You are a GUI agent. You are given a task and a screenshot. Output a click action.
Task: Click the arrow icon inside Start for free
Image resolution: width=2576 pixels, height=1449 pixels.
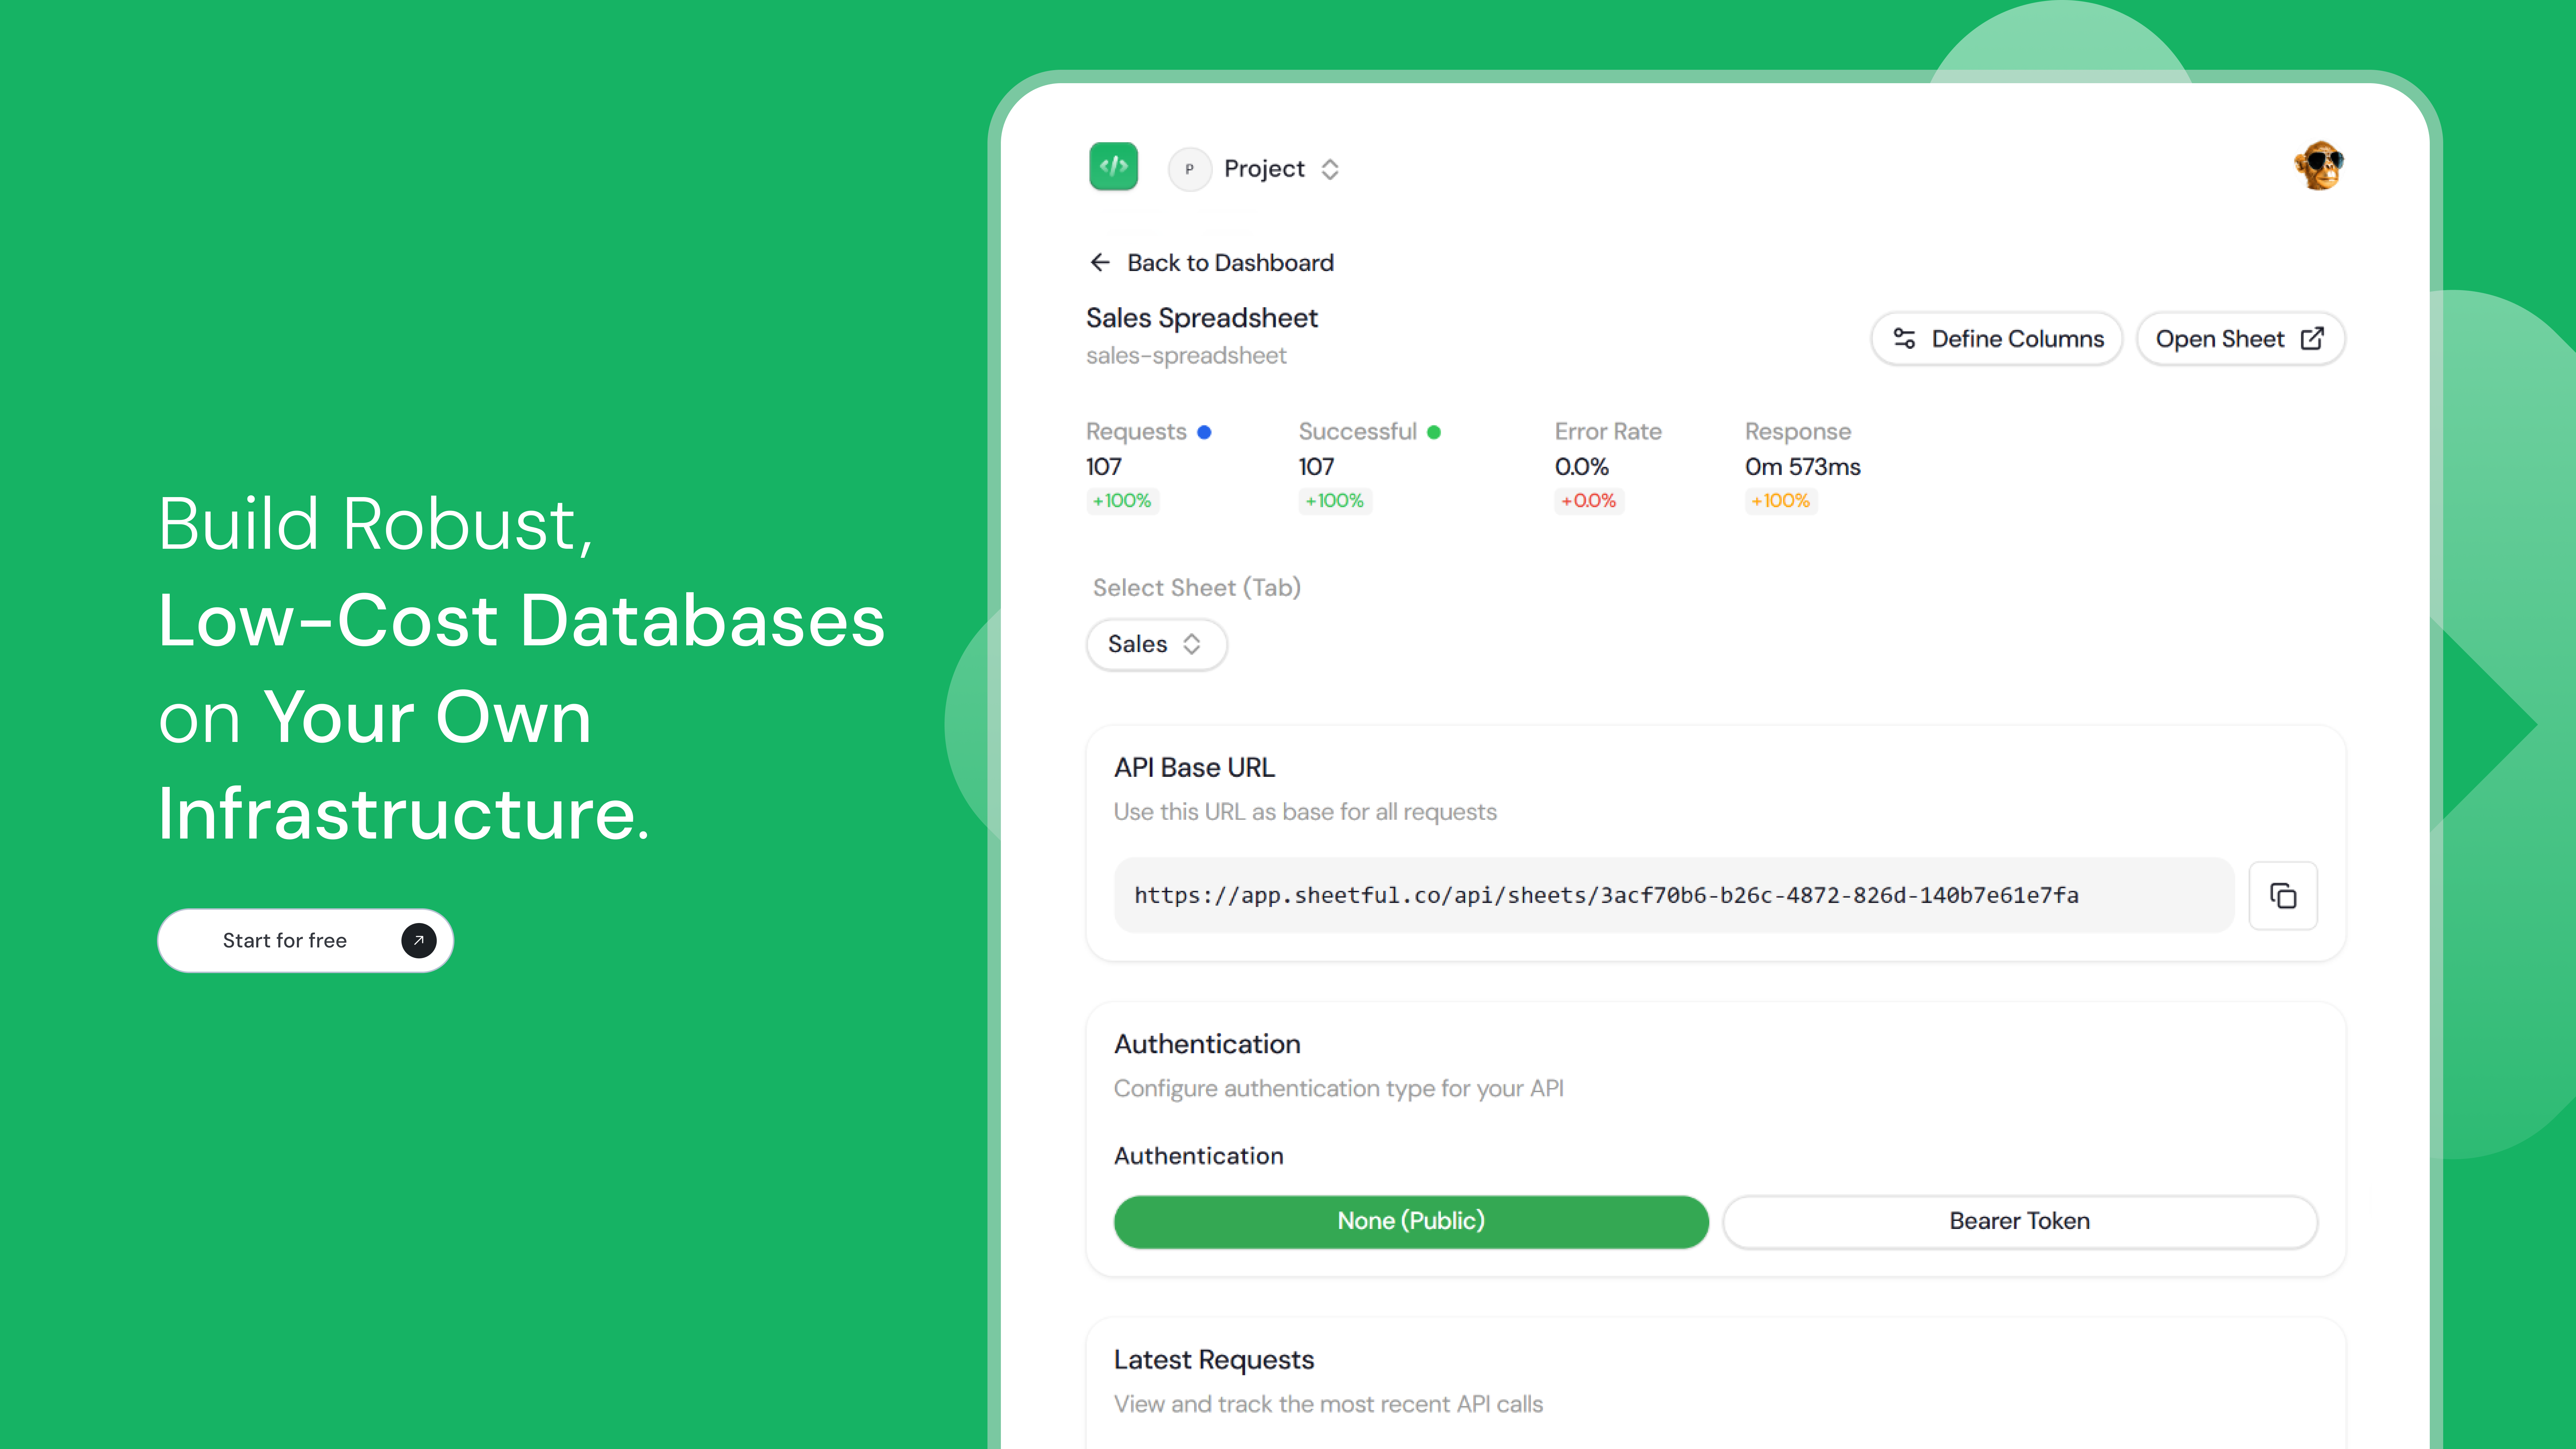coord(418,940)
